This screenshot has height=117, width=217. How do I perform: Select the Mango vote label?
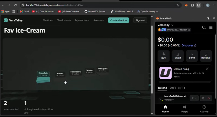click(x=90, y=71)
